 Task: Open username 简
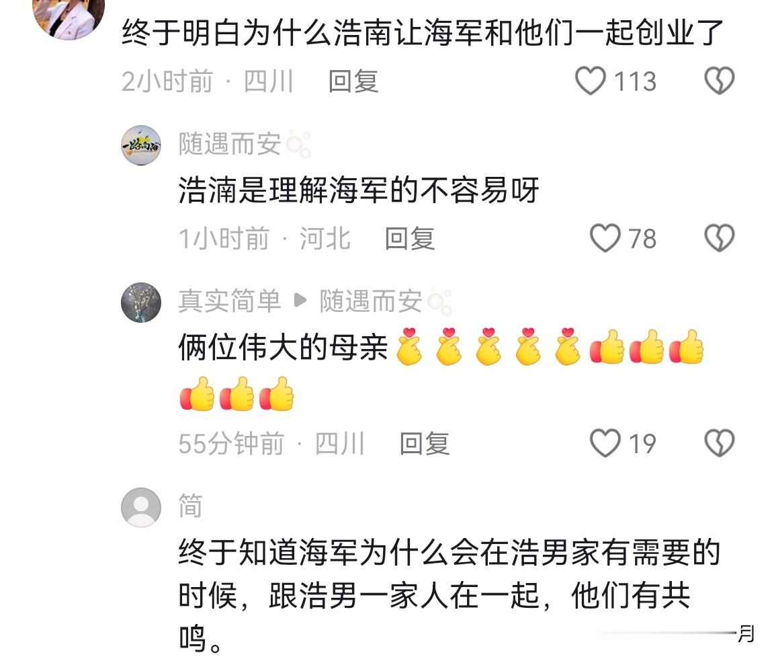tap(191, 506)
